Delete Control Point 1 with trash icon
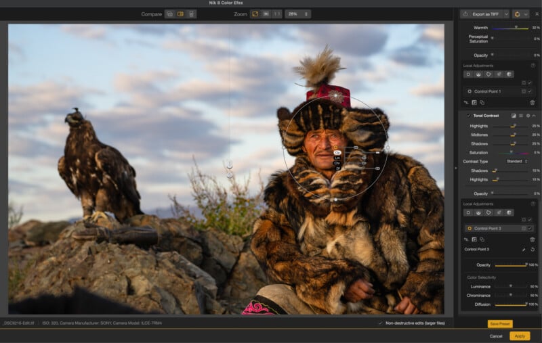 click(532, 102)
